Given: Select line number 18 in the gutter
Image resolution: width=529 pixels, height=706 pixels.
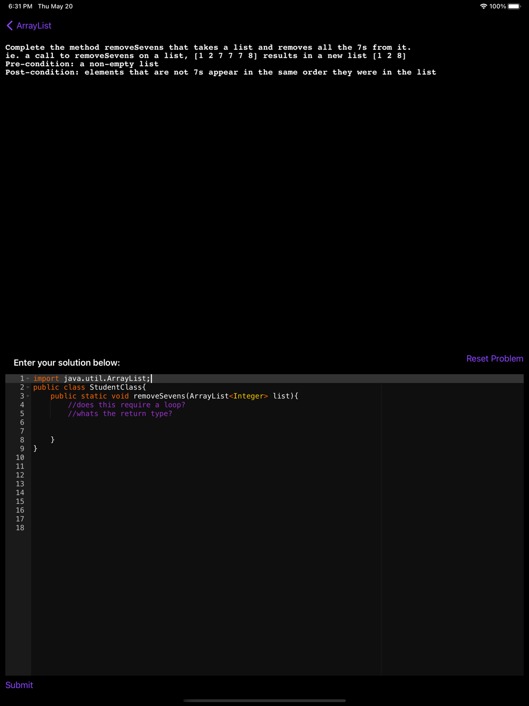Looking at the screenshot, I should click(20, 528).
